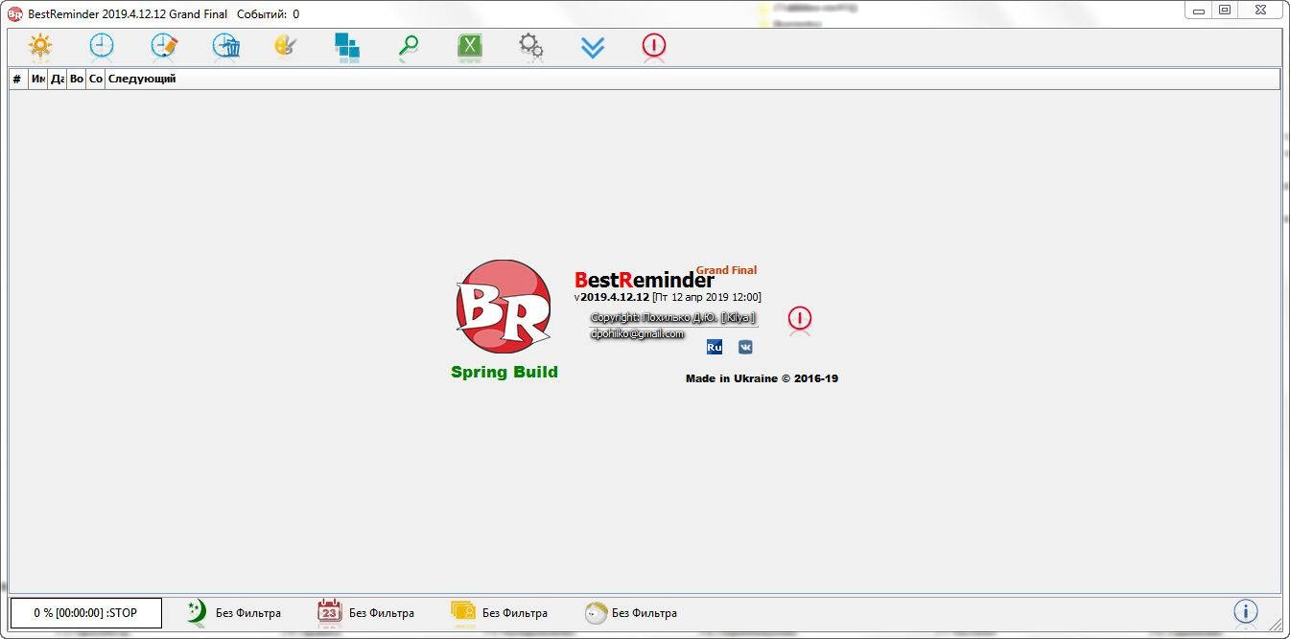This screenshot has height=639, width=1290.
Task: Maximize the BestReminder window
Action: (1225, 10)
